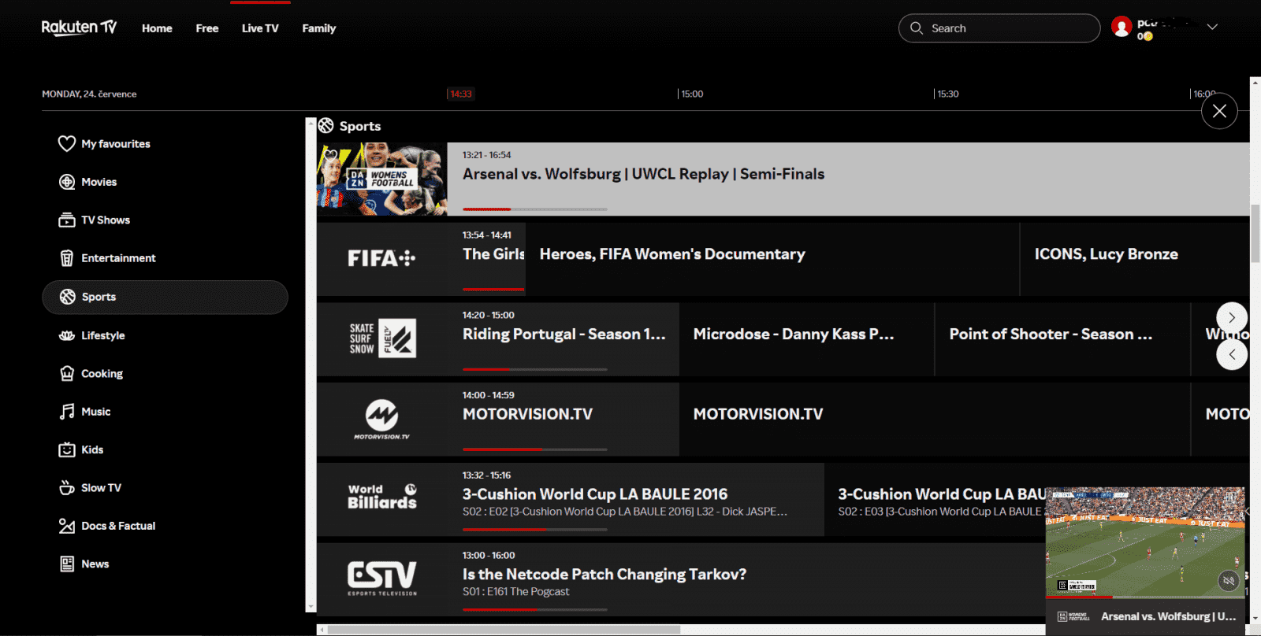The height and width of the screenshot is (636, 1261).
Task: Click the user profile avatar
Action: 1122,28
